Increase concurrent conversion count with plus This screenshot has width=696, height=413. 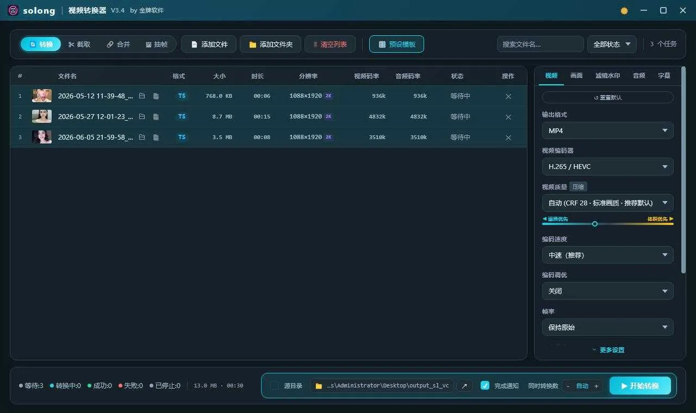(x=596, y=386)
